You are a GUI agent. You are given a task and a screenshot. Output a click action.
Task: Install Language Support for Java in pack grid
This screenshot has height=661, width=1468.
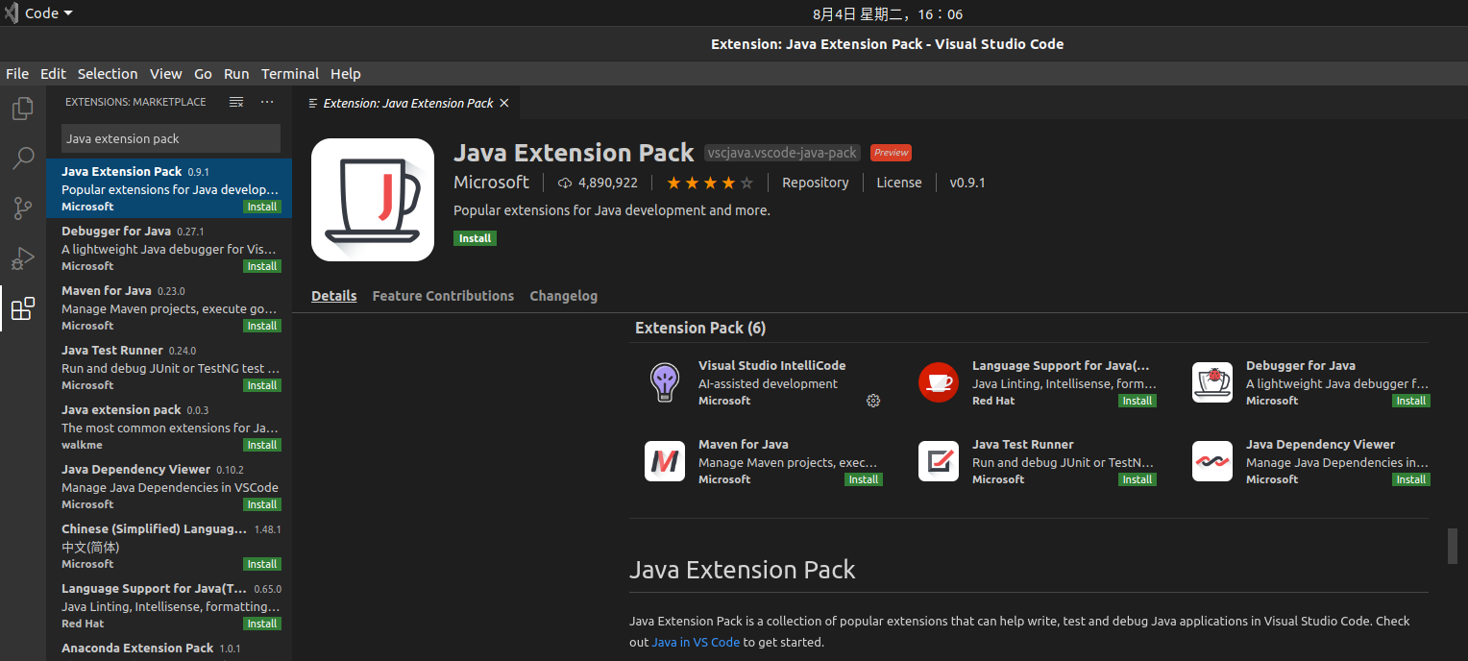1138,401
